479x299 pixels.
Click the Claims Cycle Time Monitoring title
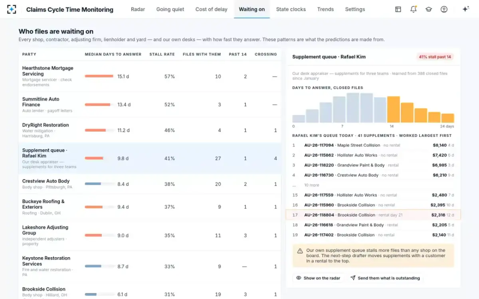pyautogui.click(x=70, y=10)
